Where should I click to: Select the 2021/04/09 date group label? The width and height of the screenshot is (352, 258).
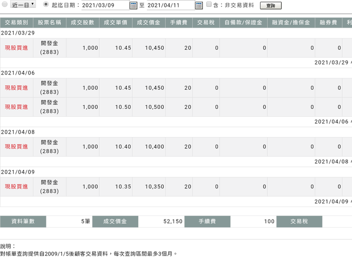click(18, 172)
